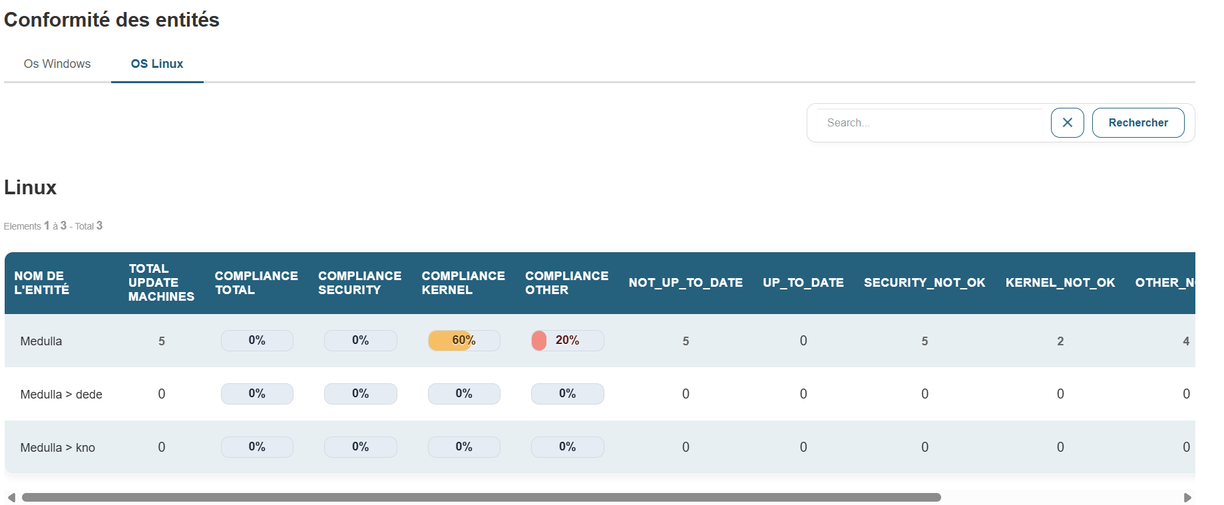This screenshot has height=505, width=1224.
Task: Click Medulla's 20% compliance other bar
Action: click(567, 341)
